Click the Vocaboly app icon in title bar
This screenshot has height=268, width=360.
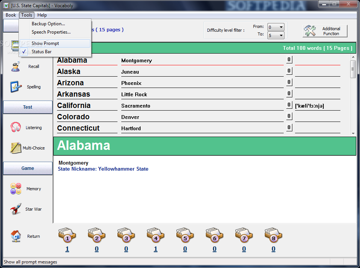[6, 6]
